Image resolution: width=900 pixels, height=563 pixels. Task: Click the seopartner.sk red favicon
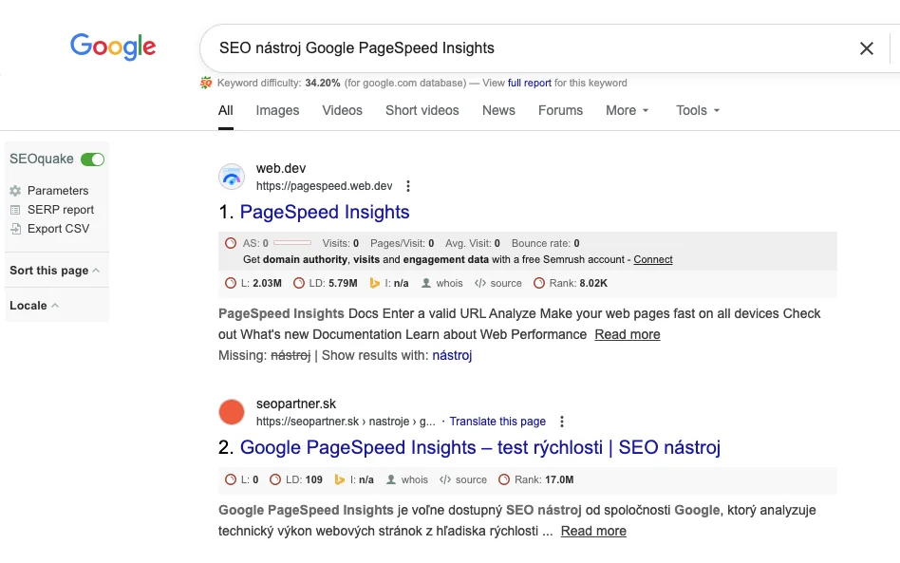click(x=232, y=412)
